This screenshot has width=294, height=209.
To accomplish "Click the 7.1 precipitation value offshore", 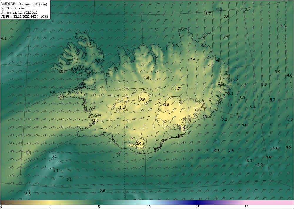I will click(54, 156).
